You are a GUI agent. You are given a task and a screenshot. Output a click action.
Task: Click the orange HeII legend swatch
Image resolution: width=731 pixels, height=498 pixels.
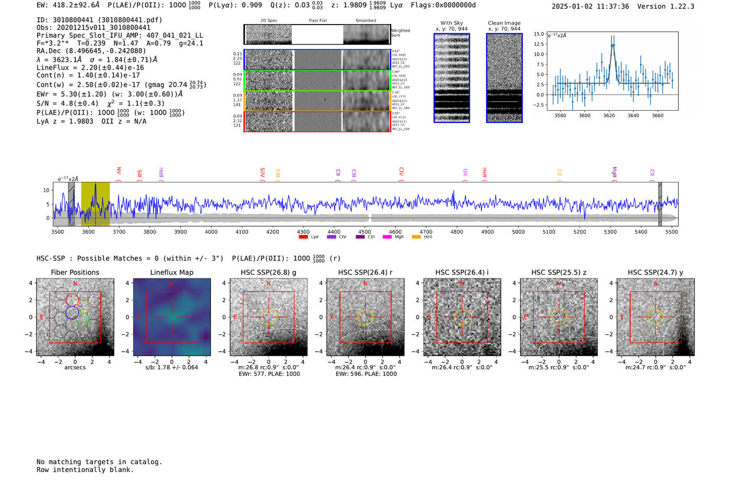[416, 237]
